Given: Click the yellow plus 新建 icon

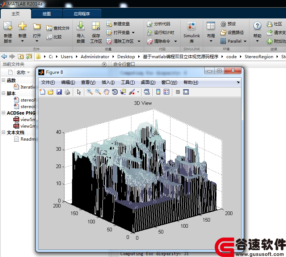Looking at the screenshot, I should [22, 26].
